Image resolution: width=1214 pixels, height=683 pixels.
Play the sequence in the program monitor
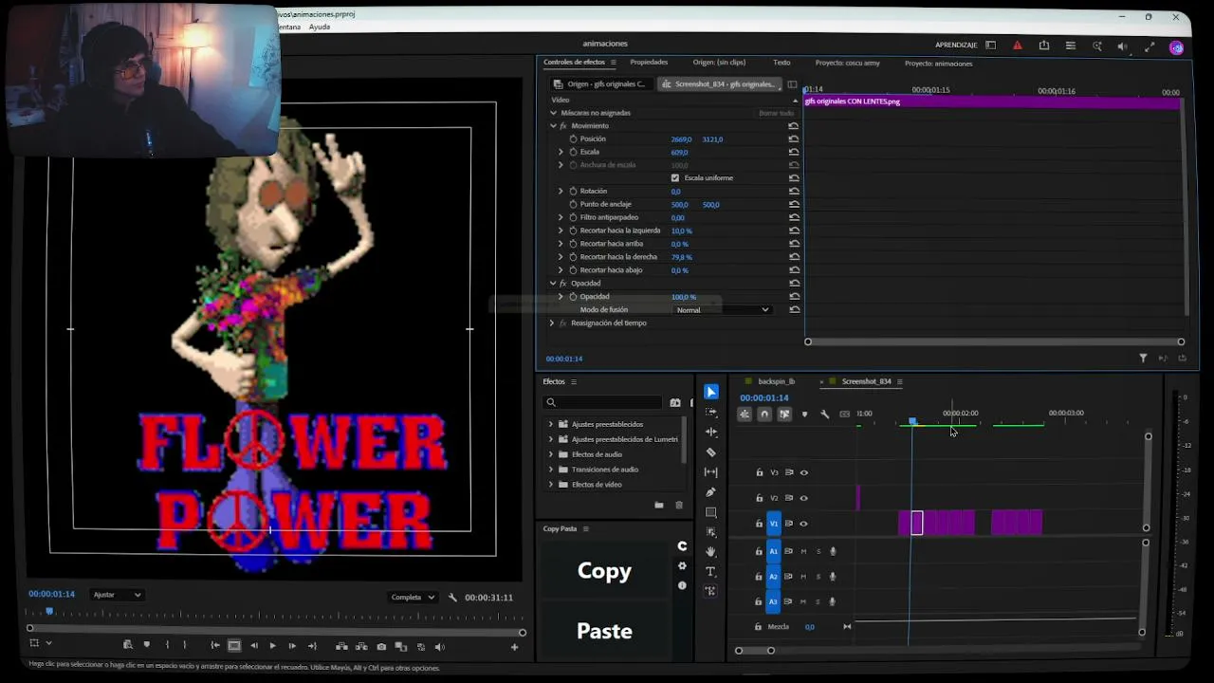pyautogui.click(x=272, y=647)
